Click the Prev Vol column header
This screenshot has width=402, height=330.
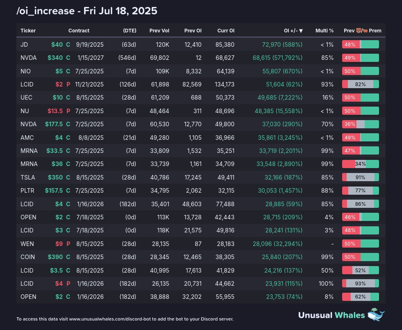coord(159,30)
